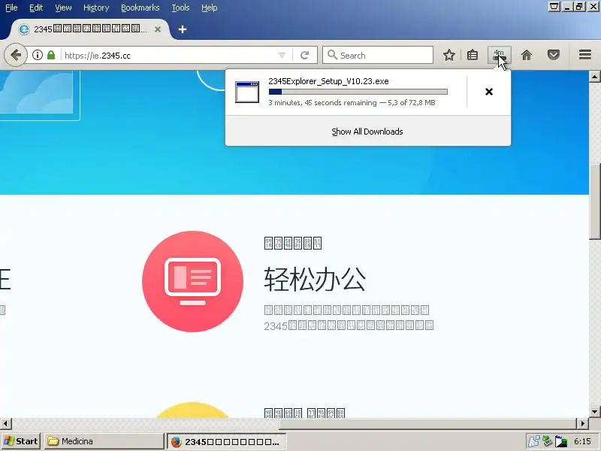Toggle the downloads toolbar button
Image resolution: width=601 pixels, height=451 pixels.
click(499, 55)
